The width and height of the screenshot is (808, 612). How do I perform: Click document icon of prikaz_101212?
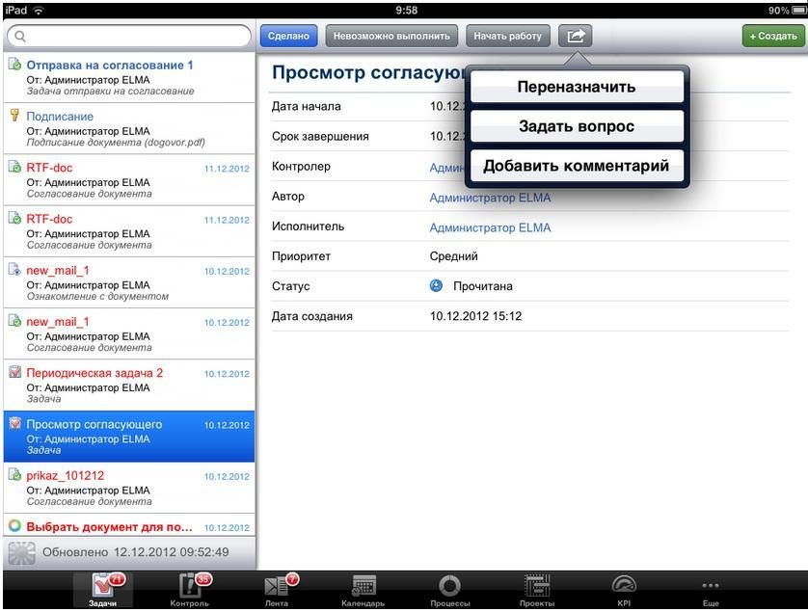point(14,474)
